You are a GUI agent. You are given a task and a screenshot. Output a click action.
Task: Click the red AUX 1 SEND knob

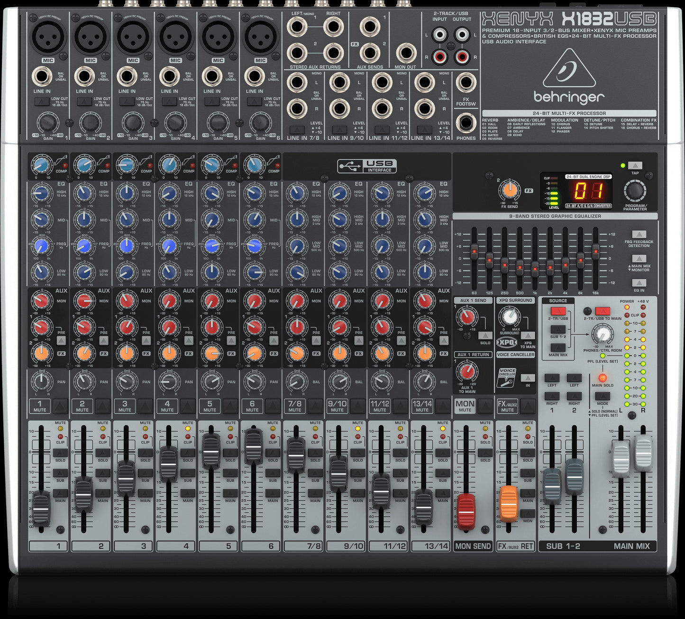(467, 316)
